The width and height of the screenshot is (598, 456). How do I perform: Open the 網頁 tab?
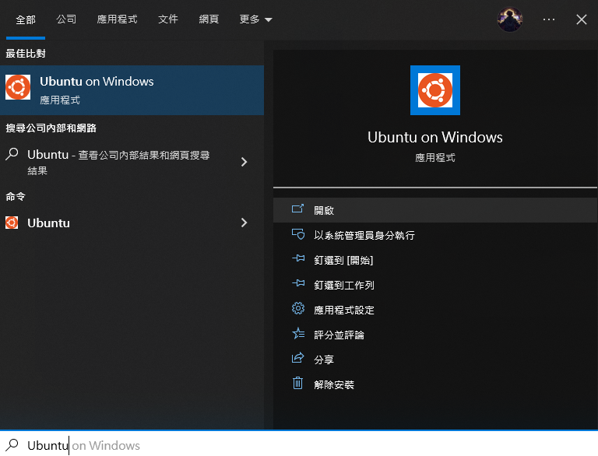(x=209, y=19)
